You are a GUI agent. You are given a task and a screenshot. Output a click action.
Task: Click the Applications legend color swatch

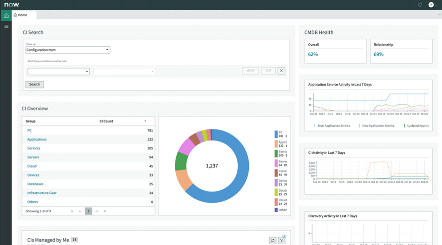tap(276, 144)
